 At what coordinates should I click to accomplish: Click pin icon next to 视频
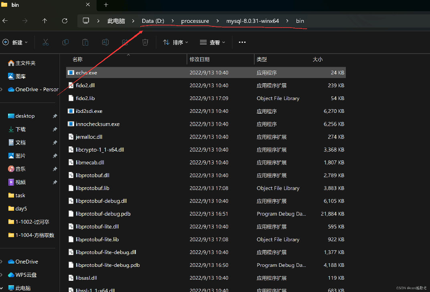point(55,182)
